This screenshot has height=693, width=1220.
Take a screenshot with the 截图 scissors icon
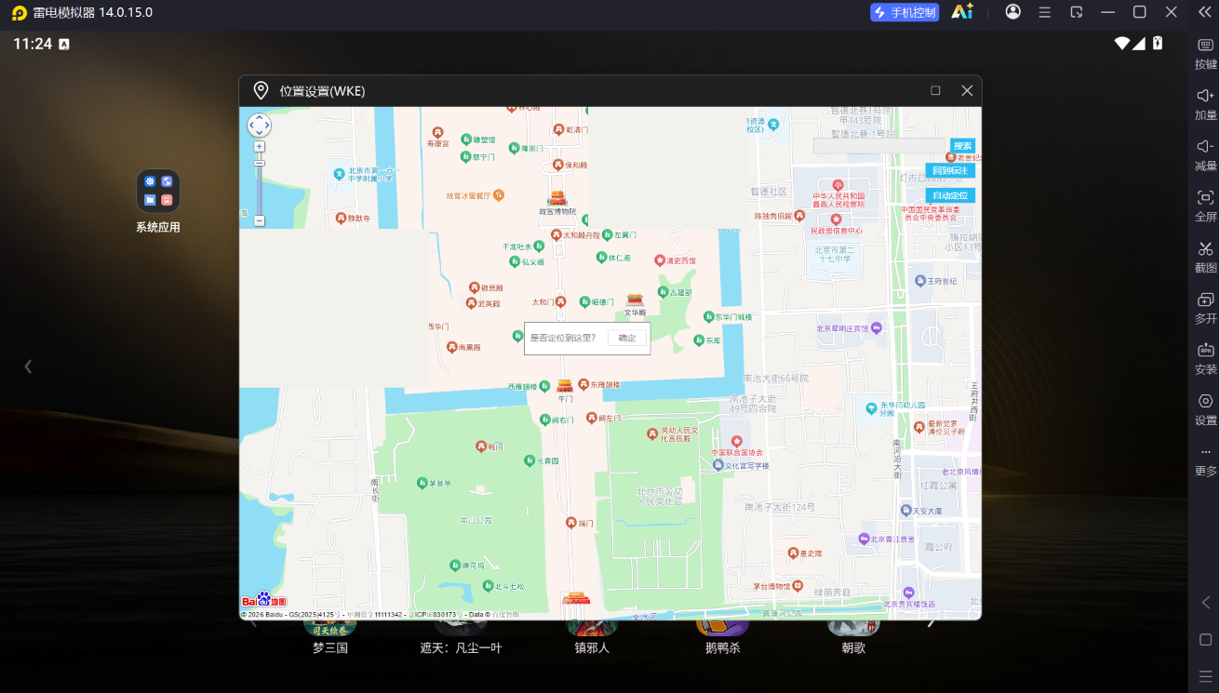coord(1205,248)
